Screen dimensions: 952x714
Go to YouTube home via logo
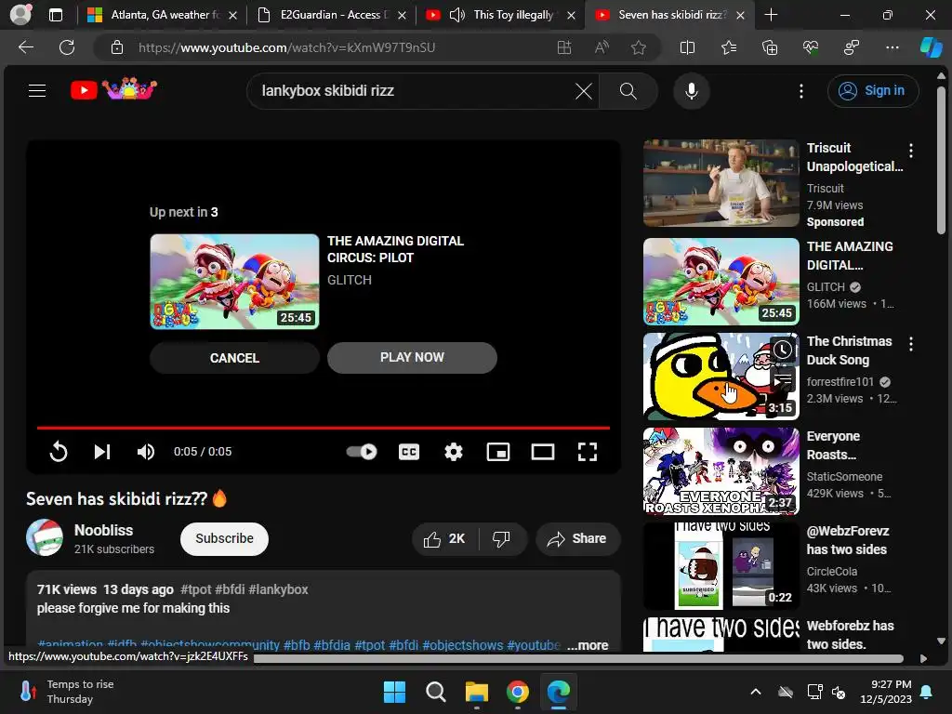click(x=113, y=90)
